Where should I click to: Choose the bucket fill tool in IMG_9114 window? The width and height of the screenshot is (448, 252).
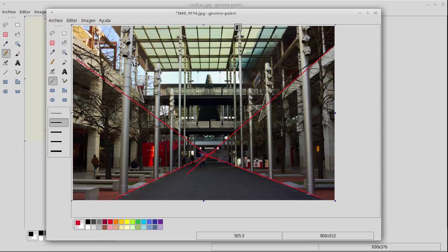point(64,43)
